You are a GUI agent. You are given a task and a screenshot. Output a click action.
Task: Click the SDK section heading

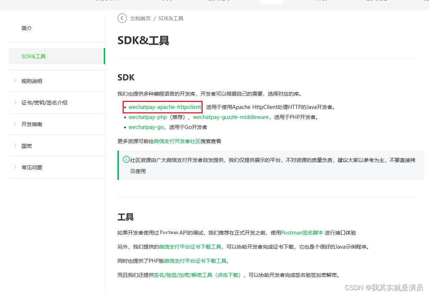tap(126, 77)
